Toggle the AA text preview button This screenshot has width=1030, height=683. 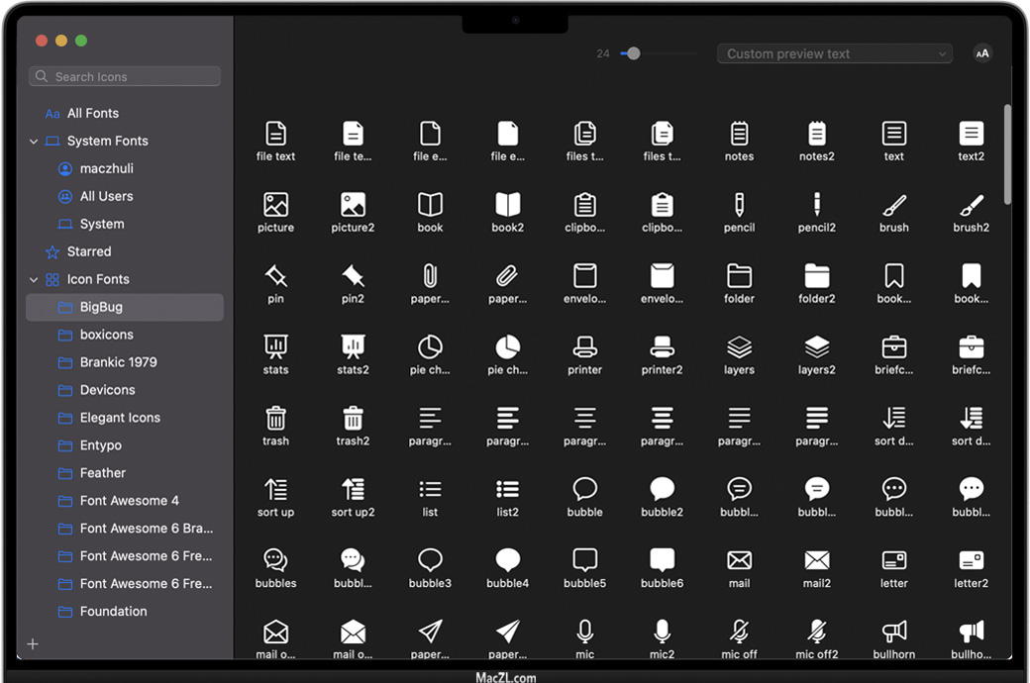pyautogui.click(x=981, y=53)
